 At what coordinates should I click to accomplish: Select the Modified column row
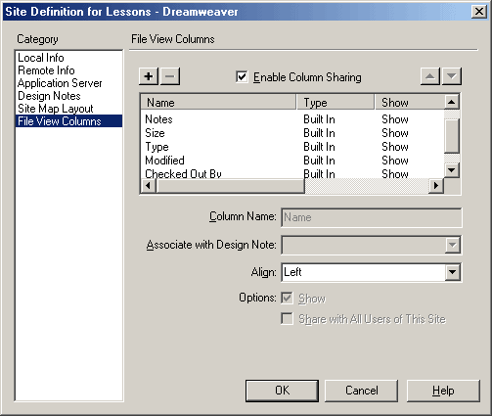(x=292, y=161)
